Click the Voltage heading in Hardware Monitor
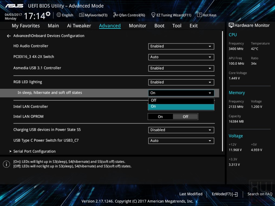Image resolution: width=275 pixels, height=206 pixels. coord(236,136)
